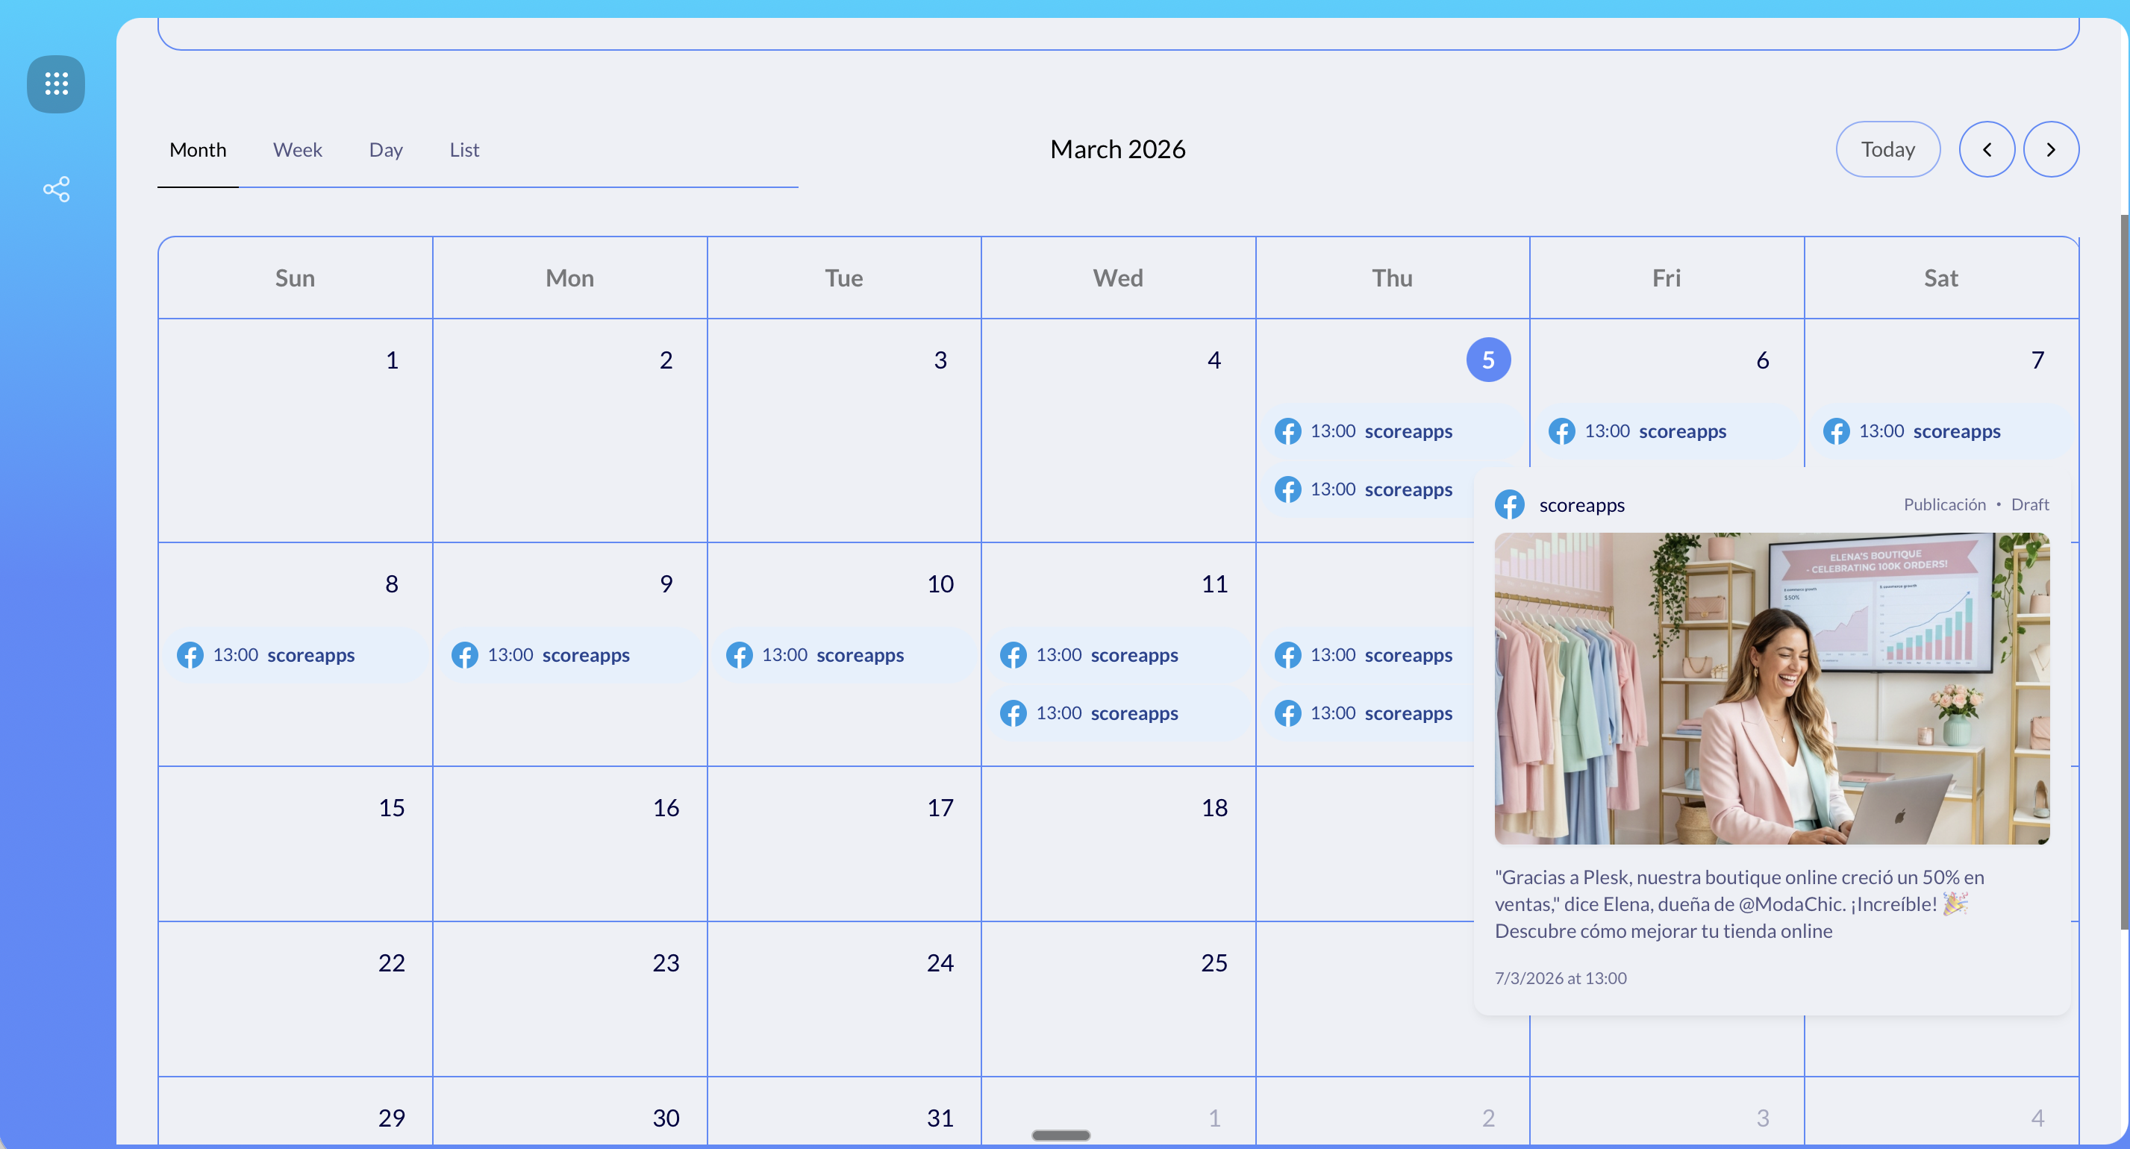
Task: Select the Month view tab
Action: [x=198, y=150]
